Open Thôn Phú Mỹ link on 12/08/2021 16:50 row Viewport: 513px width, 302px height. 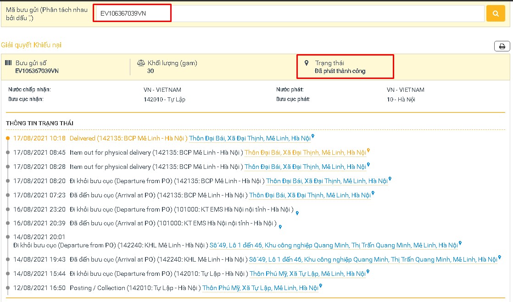pos(261,288)
